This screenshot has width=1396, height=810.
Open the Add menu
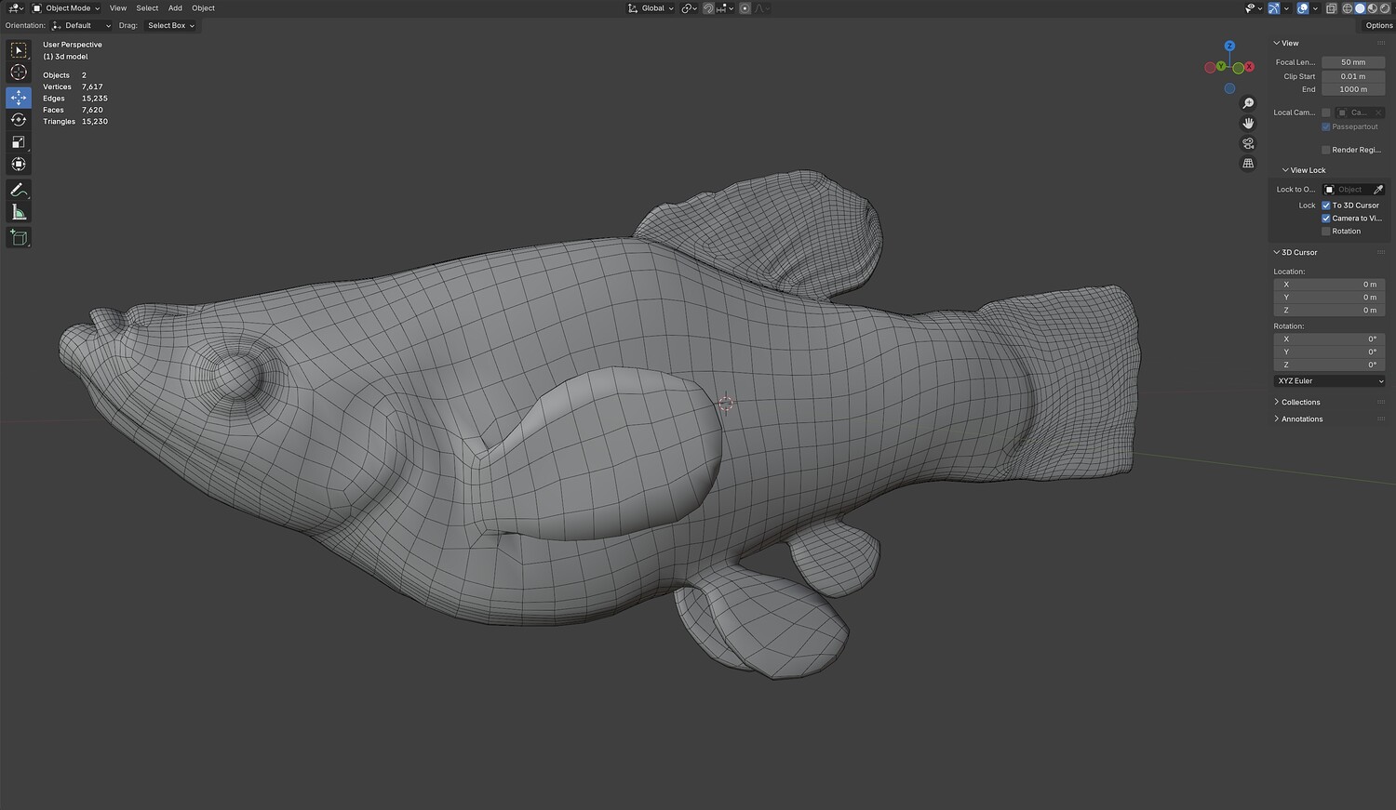click(175, 8)
